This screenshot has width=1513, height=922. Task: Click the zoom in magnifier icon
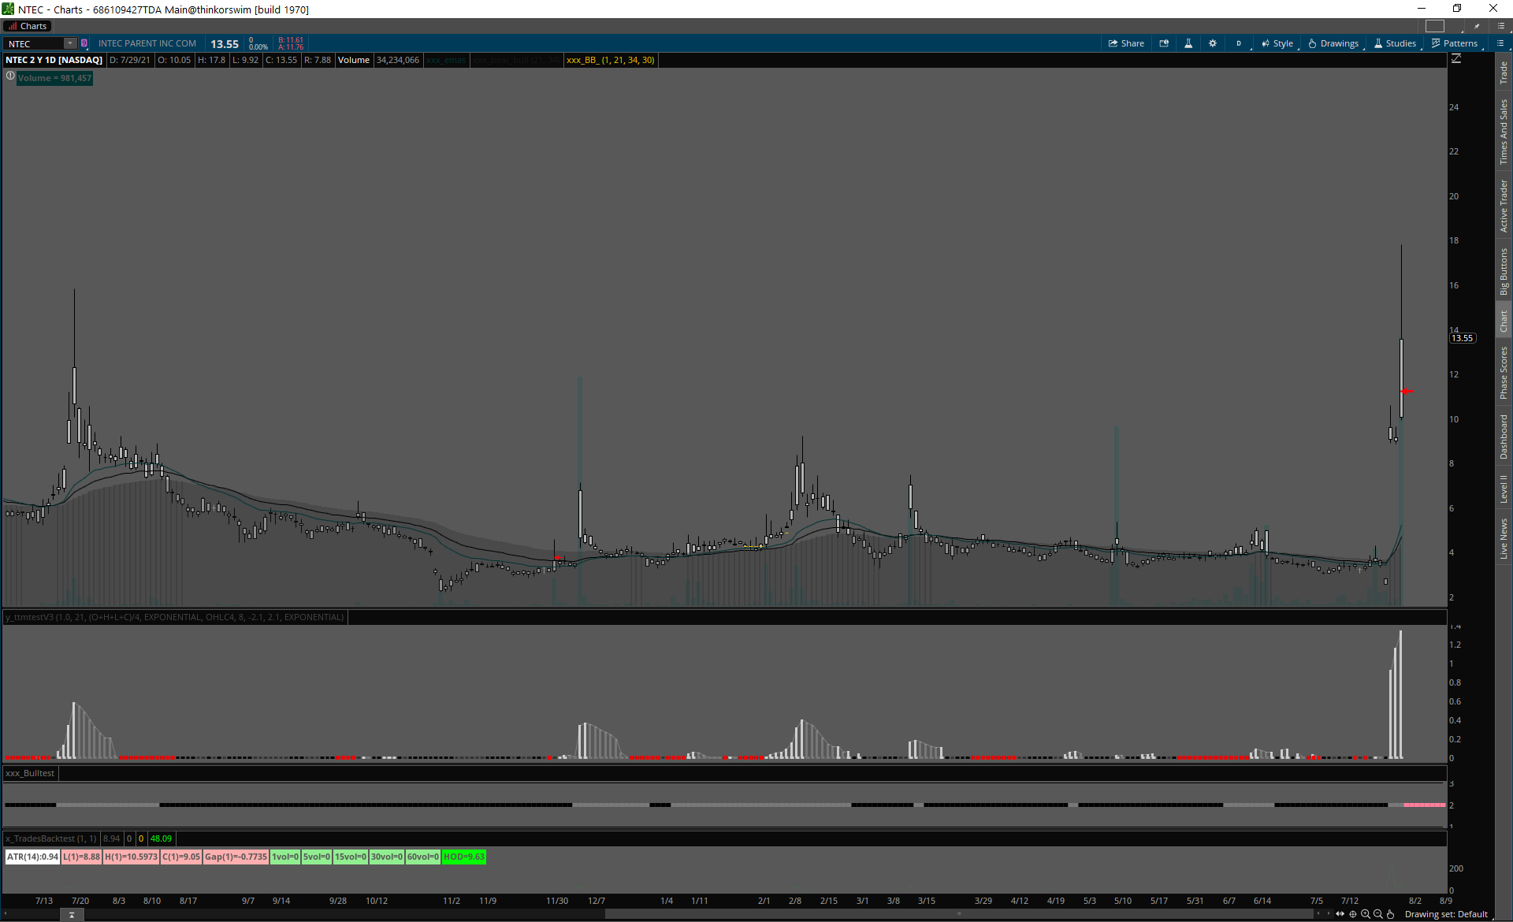click(1366, 914)
